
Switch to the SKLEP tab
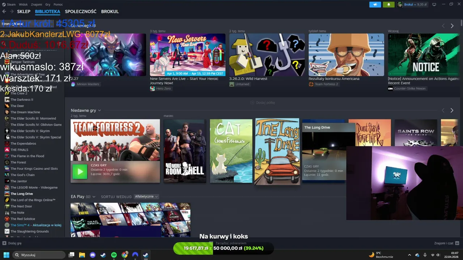[24, 12]
